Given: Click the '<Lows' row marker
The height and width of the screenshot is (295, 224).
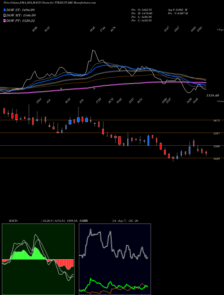Looking at the screenshot, I should click(x=220, y=101).
